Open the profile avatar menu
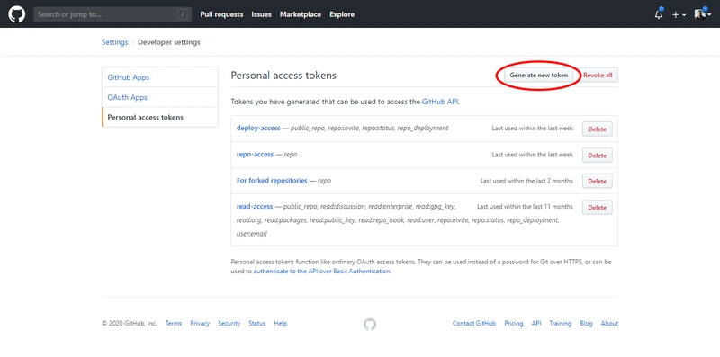The width and height of the screenshot is (720, 357). click(703, 14)
